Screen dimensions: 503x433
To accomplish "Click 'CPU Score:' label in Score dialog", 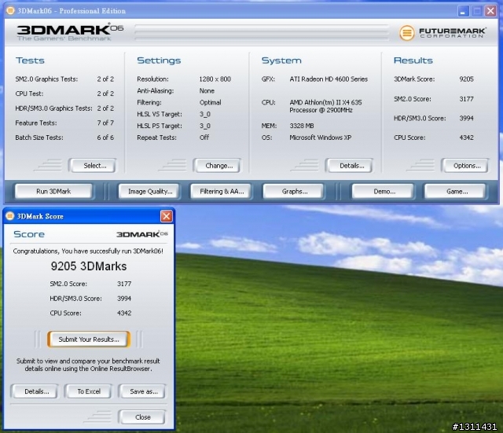I will point(65,313).
